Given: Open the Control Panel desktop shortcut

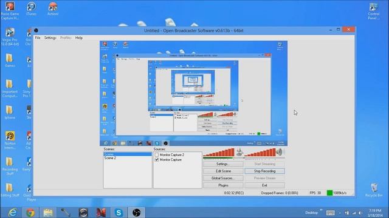Looking at the screenshot, I should pyautogui.click(x=374, y=12).
